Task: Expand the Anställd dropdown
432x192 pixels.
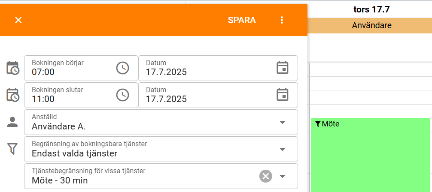Action: 282,122
